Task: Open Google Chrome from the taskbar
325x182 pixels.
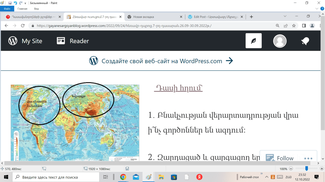Action: (123, 177)
